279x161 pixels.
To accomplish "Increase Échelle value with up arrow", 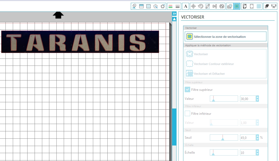I will tap(257, 151).
